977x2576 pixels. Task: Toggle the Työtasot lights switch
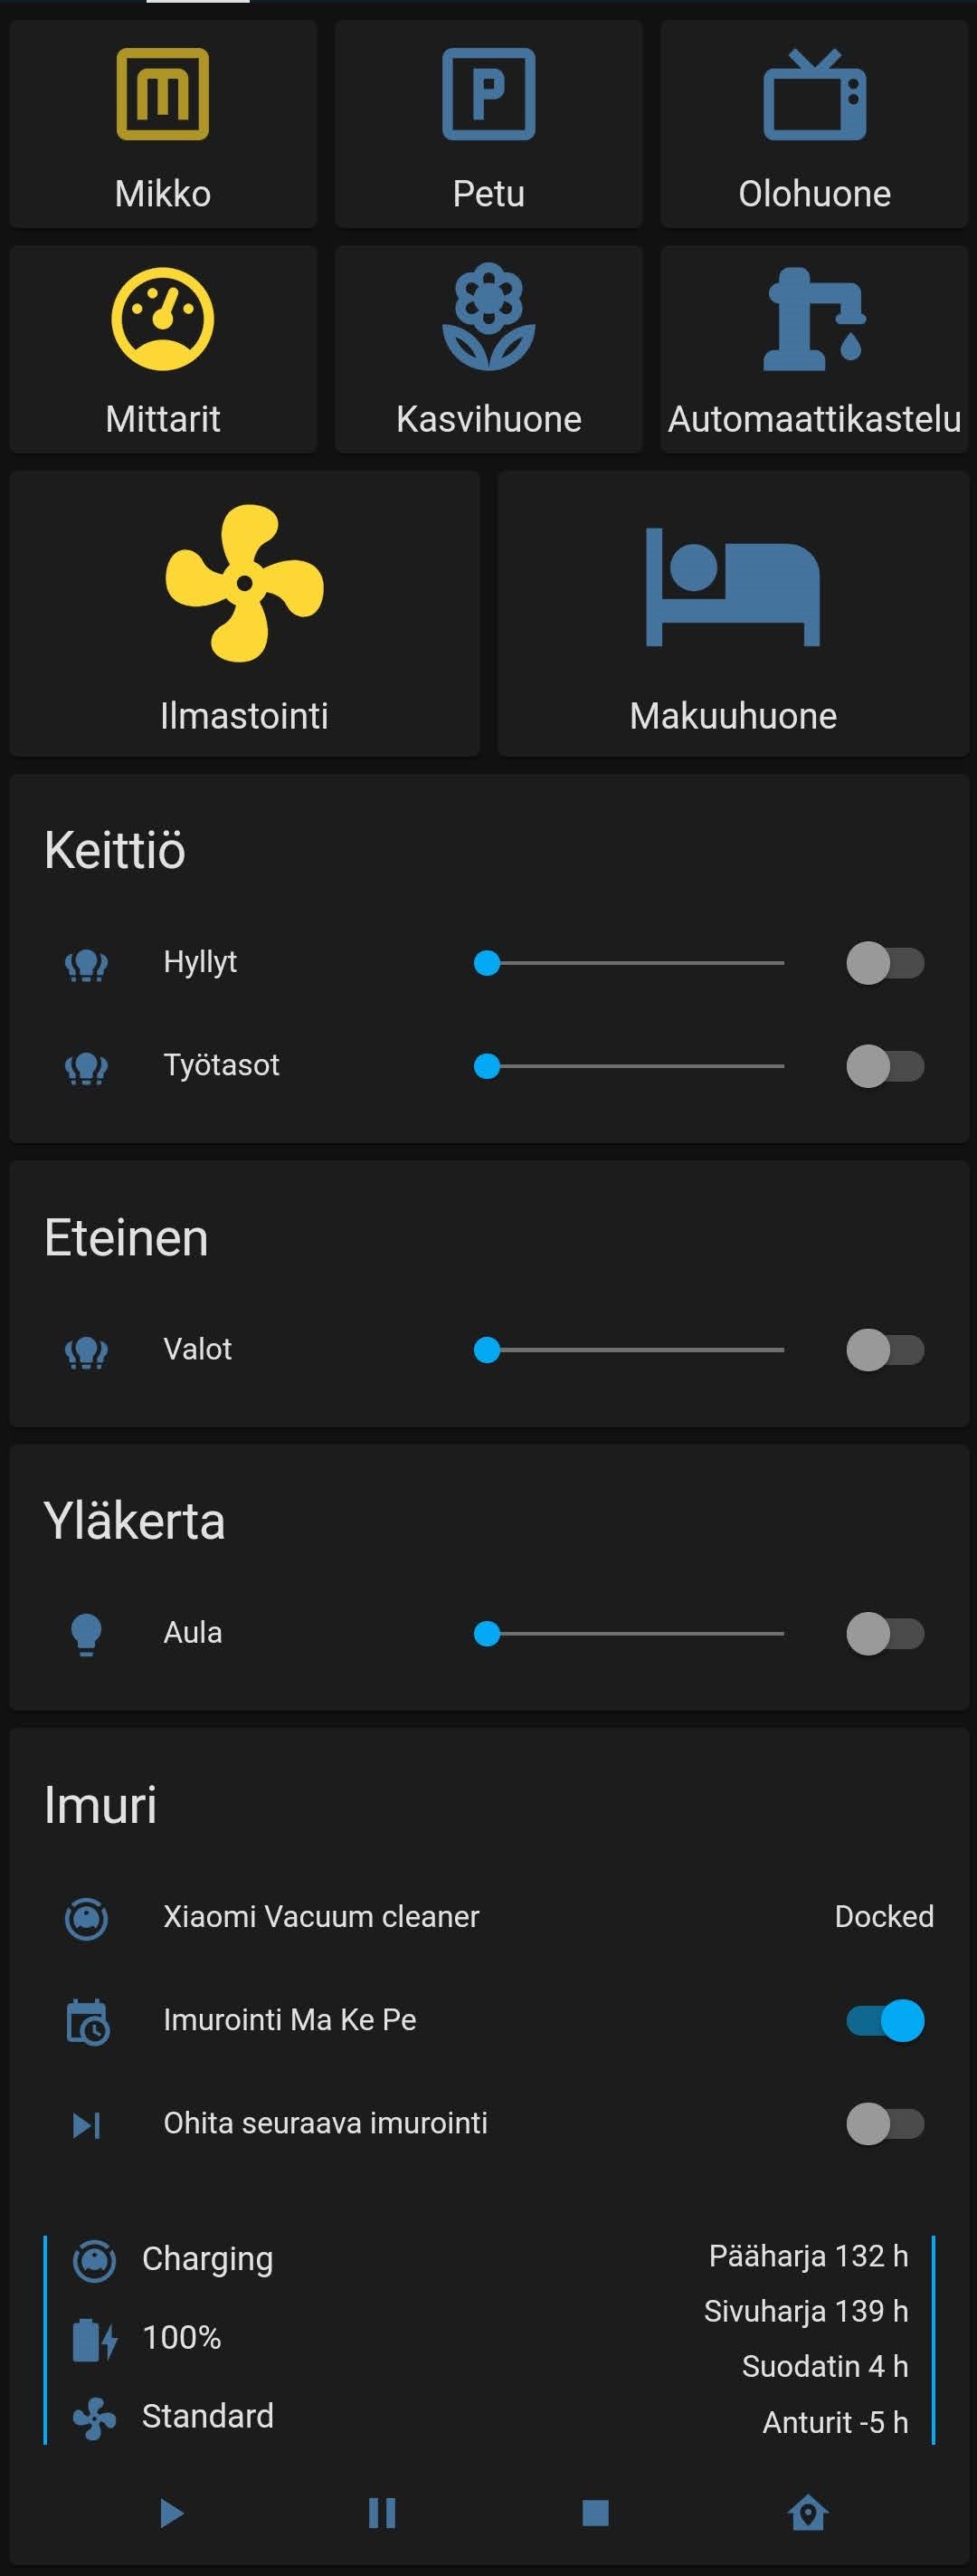(884, 1066)
